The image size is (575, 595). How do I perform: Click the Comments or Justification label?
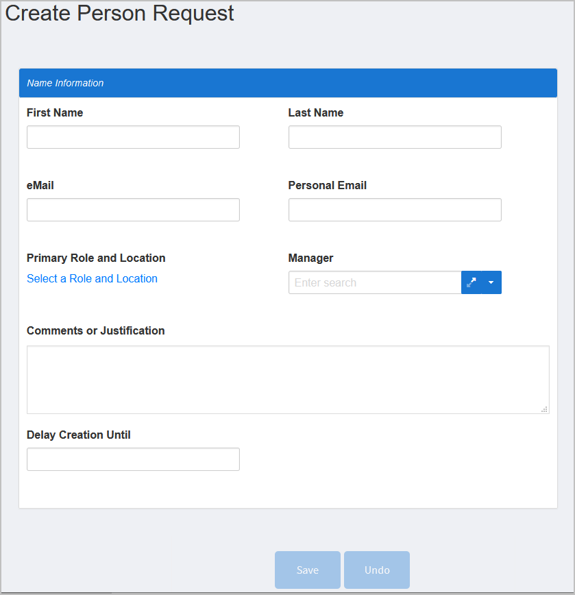[95, 330]
